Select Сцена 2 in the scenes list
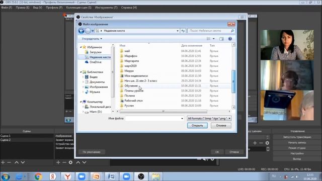Screen dimensions: 322x181 click(27, 140)
